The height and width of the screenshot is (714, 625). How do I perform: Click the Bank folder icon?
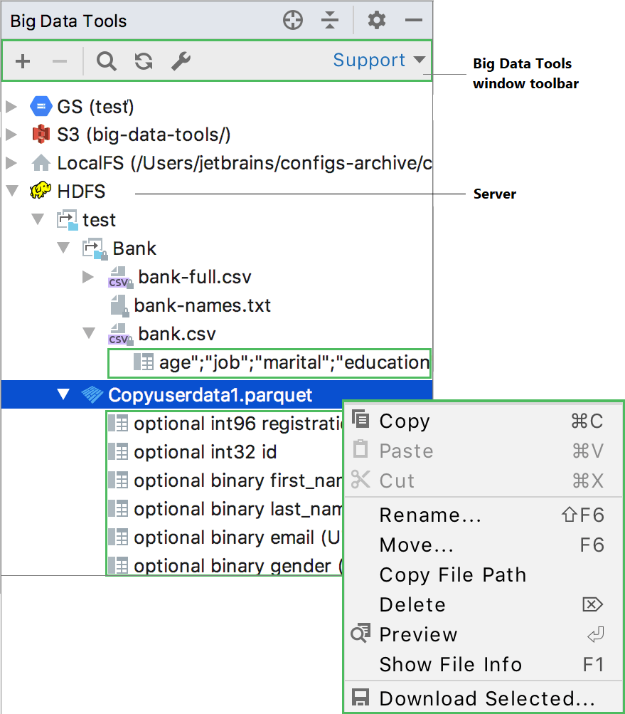point(95,248)
